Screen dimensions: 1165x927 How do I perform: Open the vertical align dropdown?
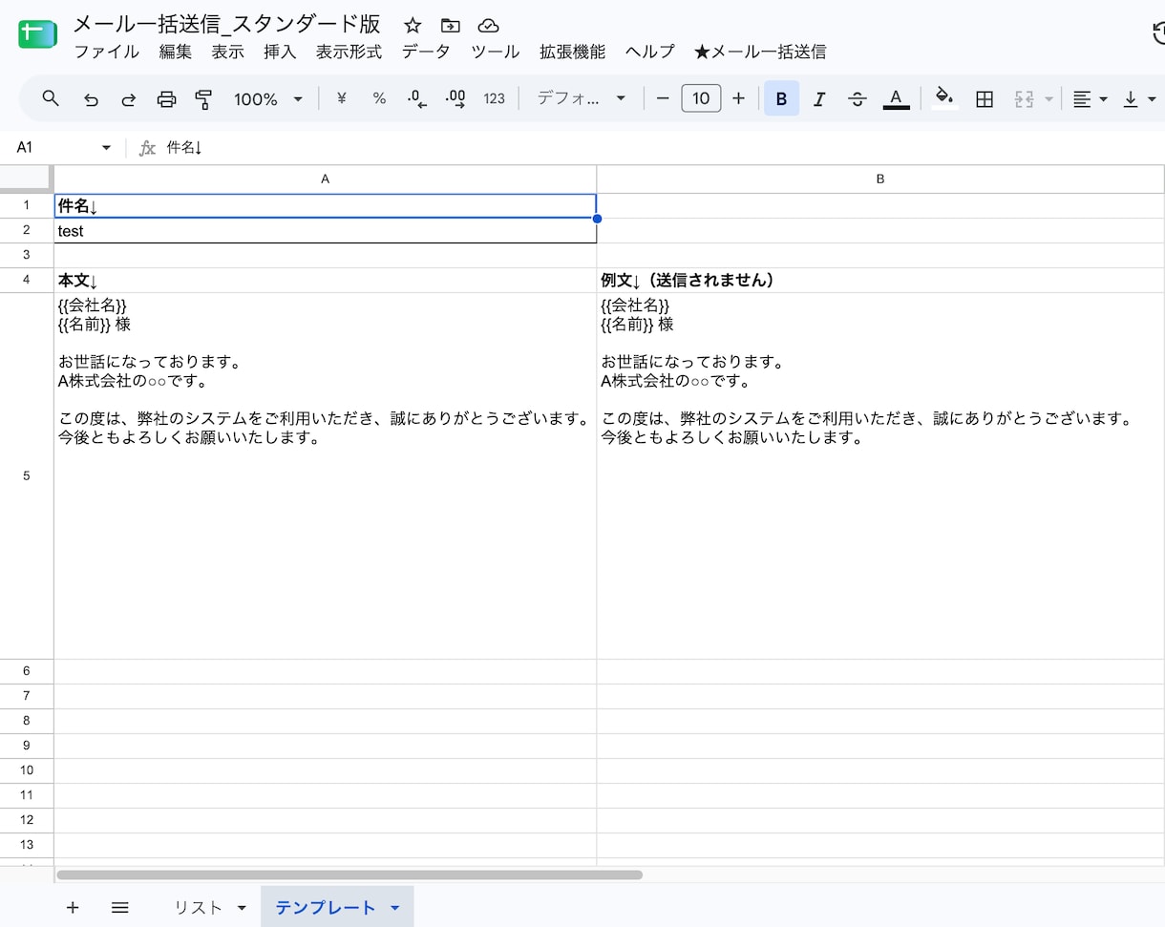(1138, 98)
